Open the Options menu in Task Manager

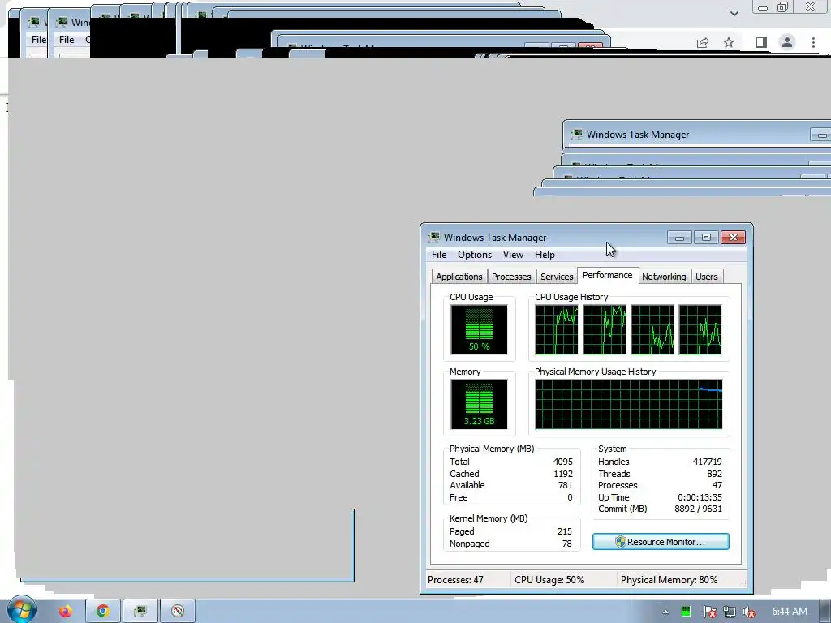(474, 255)
